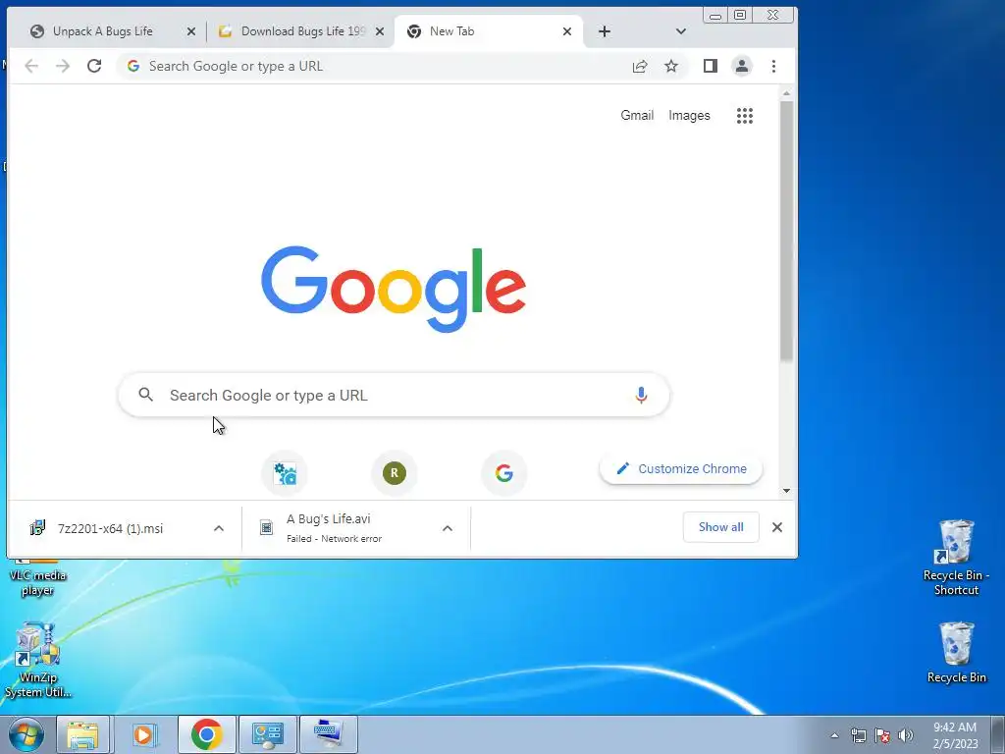The width and height of the screenshot is (1005, 754).
Task: Click the magnifier icon in search box
Action: pos(146,395)
